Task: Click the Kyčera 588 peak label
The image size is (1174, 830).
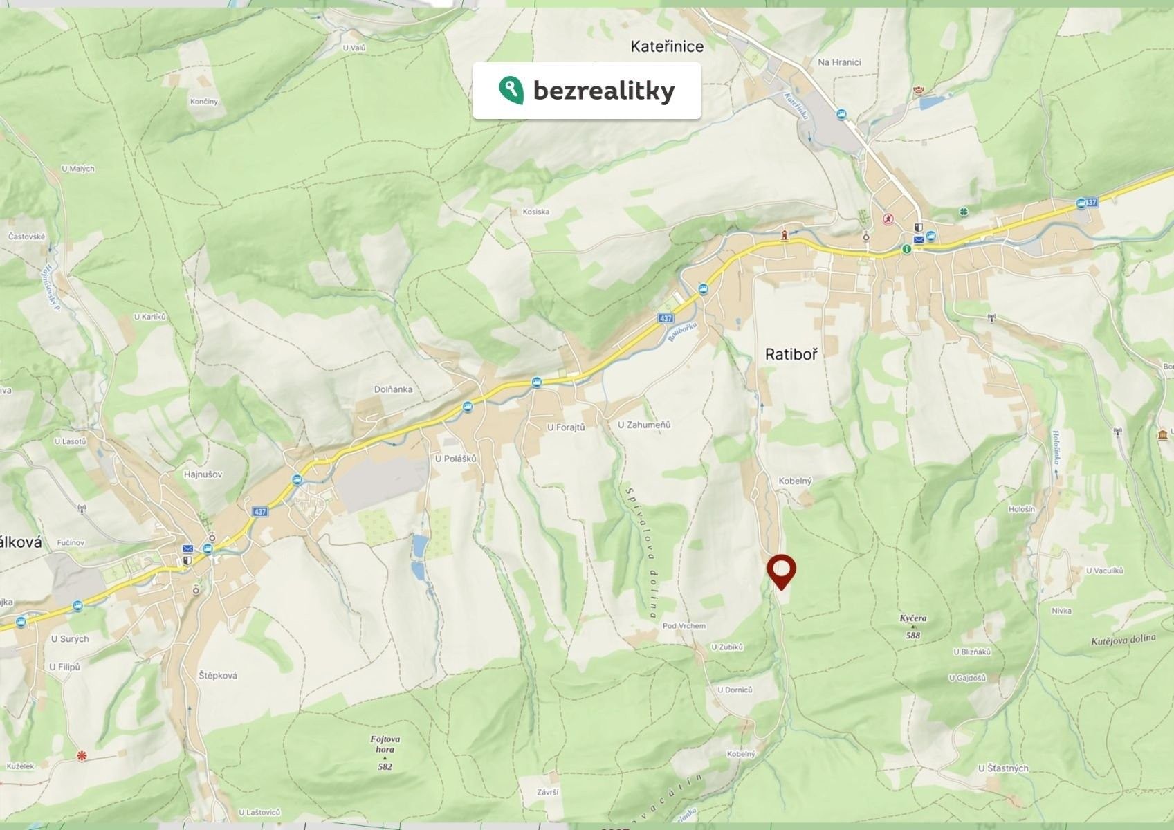Action: 913,627
